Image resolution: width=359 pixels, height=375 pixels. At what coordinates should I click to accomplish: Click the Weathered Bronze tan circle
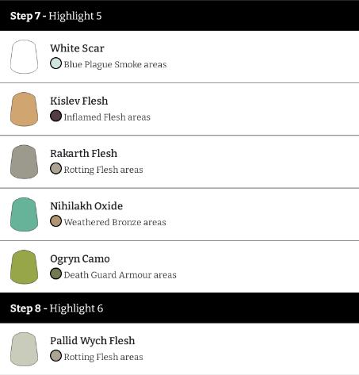pyautogui.click(x=55, y=221)
